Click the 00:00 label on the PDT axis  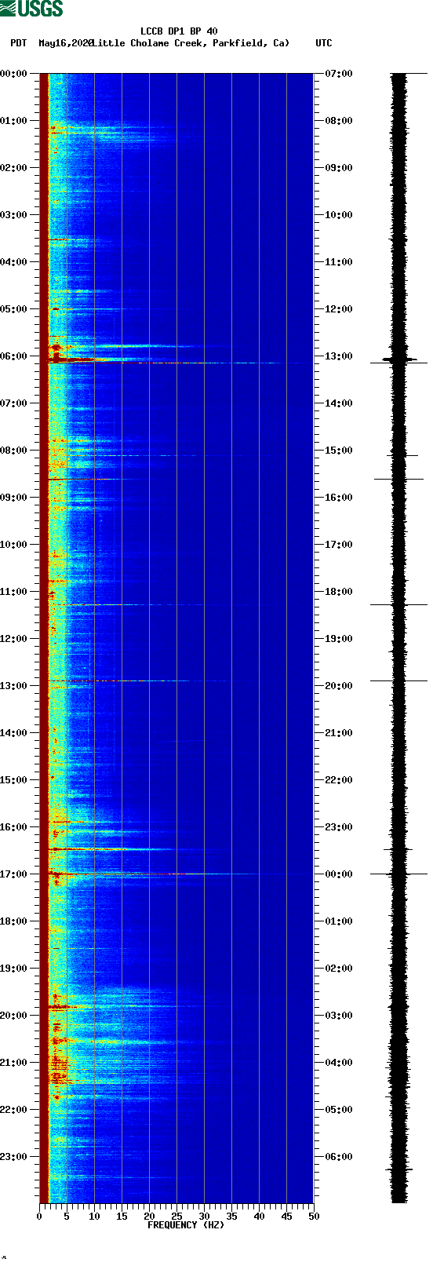tap(14, 74)
